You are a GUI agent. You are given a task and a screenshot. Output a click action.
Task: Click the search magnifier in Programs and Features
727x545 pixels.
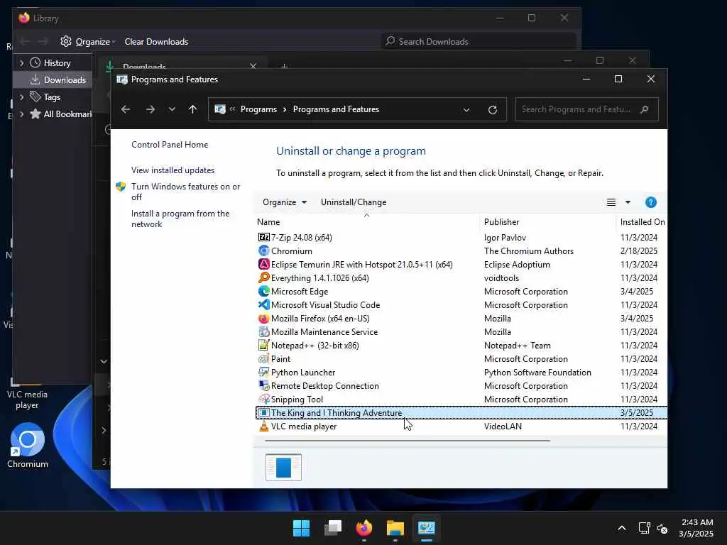click(644, 109)
